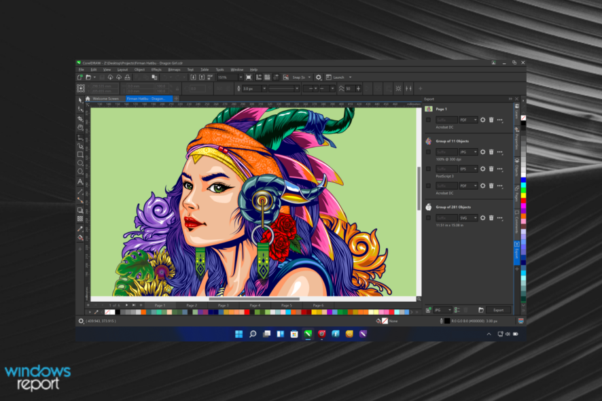Click the Open folder icon
This screenshot has height=401, width=602.
[88, 77]
